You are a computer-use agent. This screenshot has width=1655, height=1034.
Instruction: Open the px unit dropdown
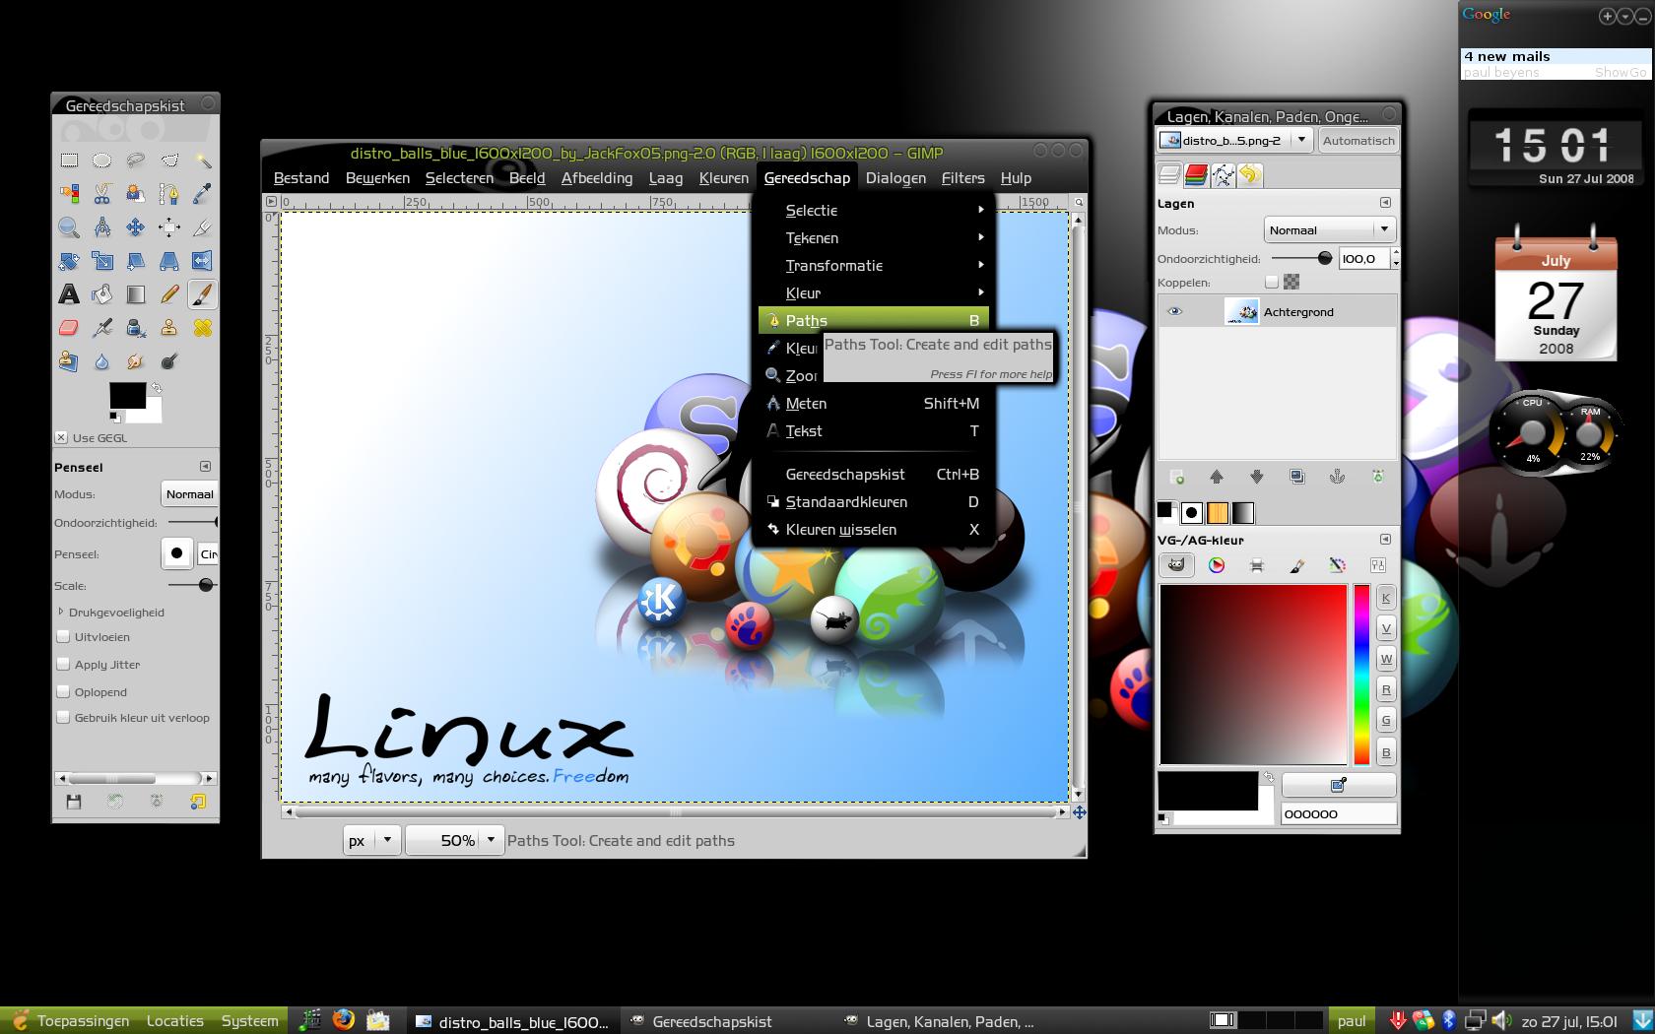click(370, 841)
